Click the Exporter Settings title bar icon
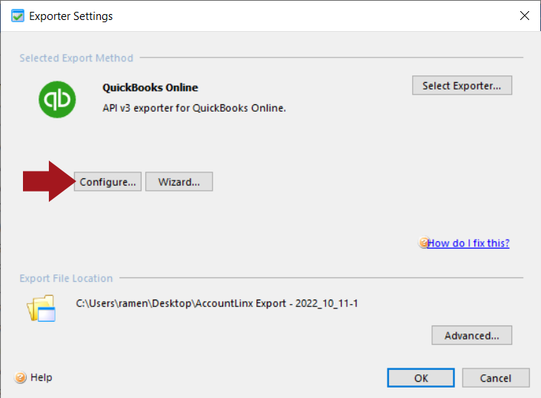Image resolution: width=541 pixels, height=398 pixels. point(18,16)
